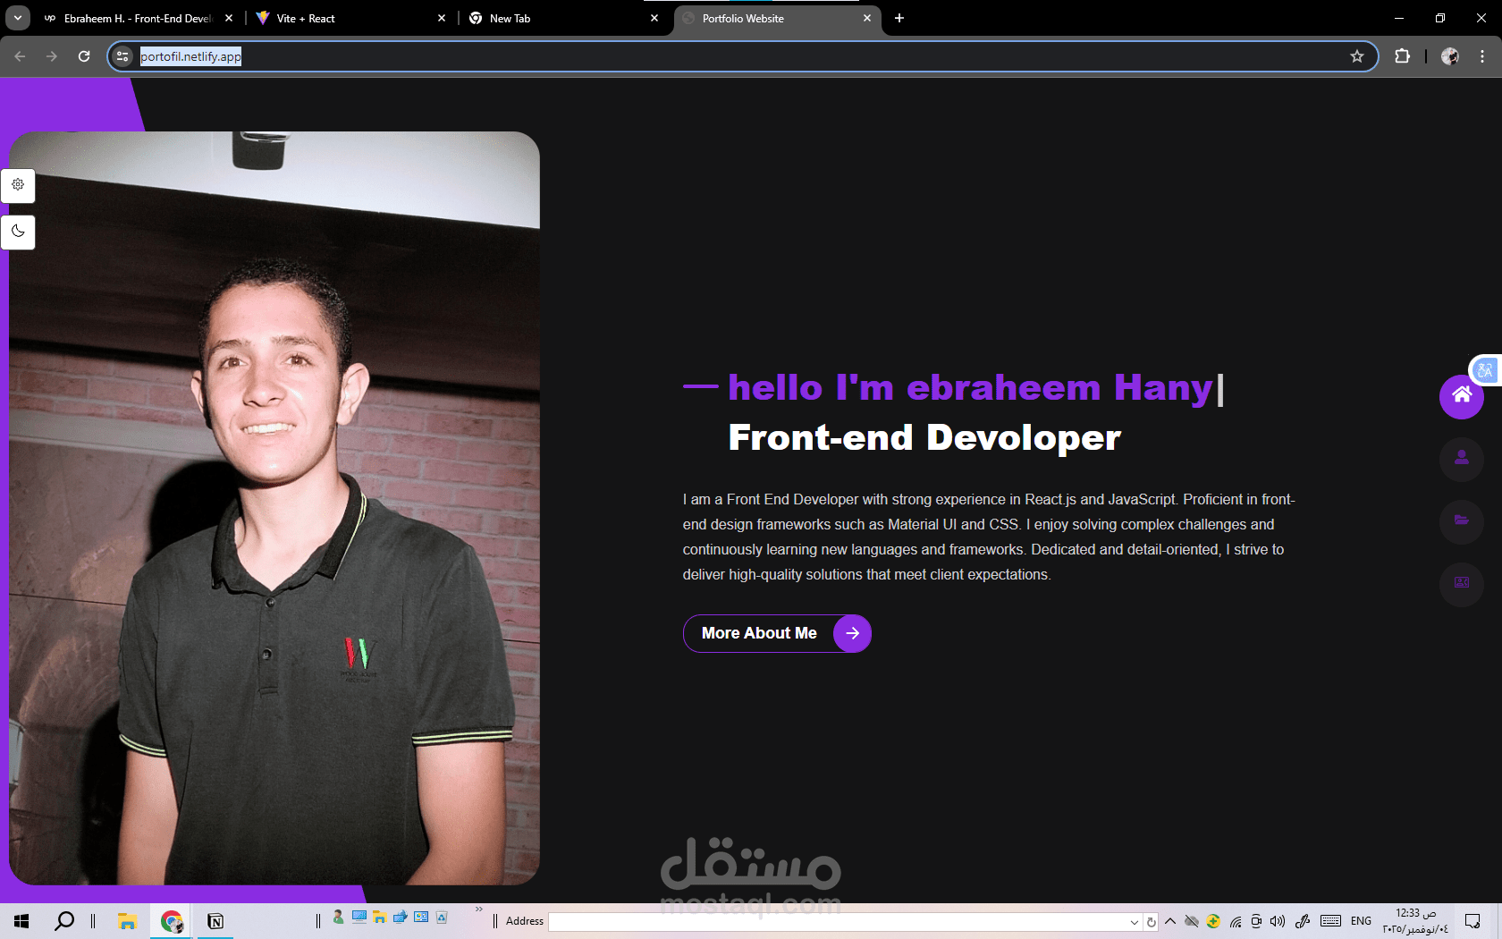The width and height of the screenshot is (1502, 939).
Task: Open the Chrome extensions puzzle icon
Action: (x=1402, y=56)
